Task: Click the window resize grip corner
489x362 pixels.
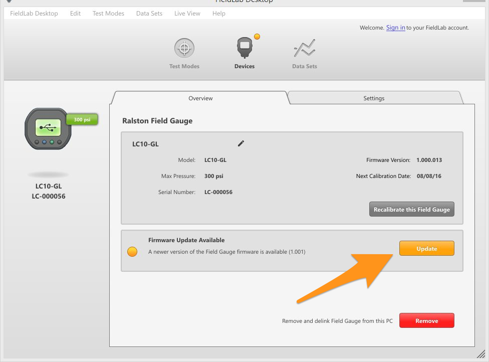Action: click(x=480, y=354)
